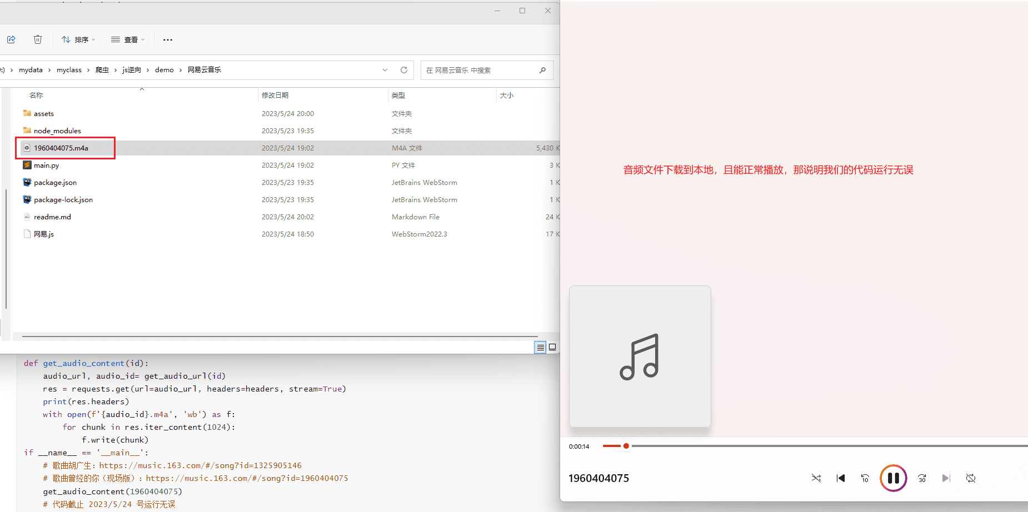This screenshot has height=512, width=1028.
Task: Click the M4A 文件 type cell
Action: point(407,148)
